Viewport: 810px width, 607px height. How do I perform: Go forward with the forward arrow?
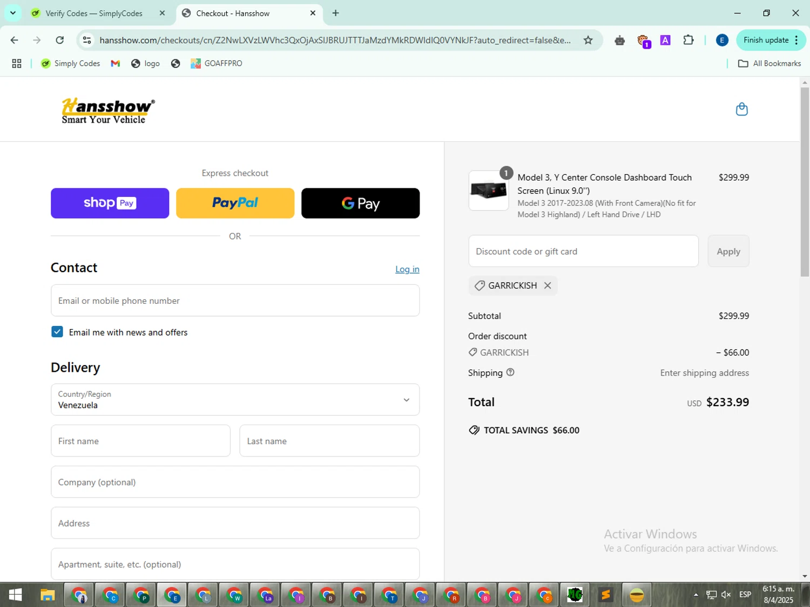click(37, 40)
